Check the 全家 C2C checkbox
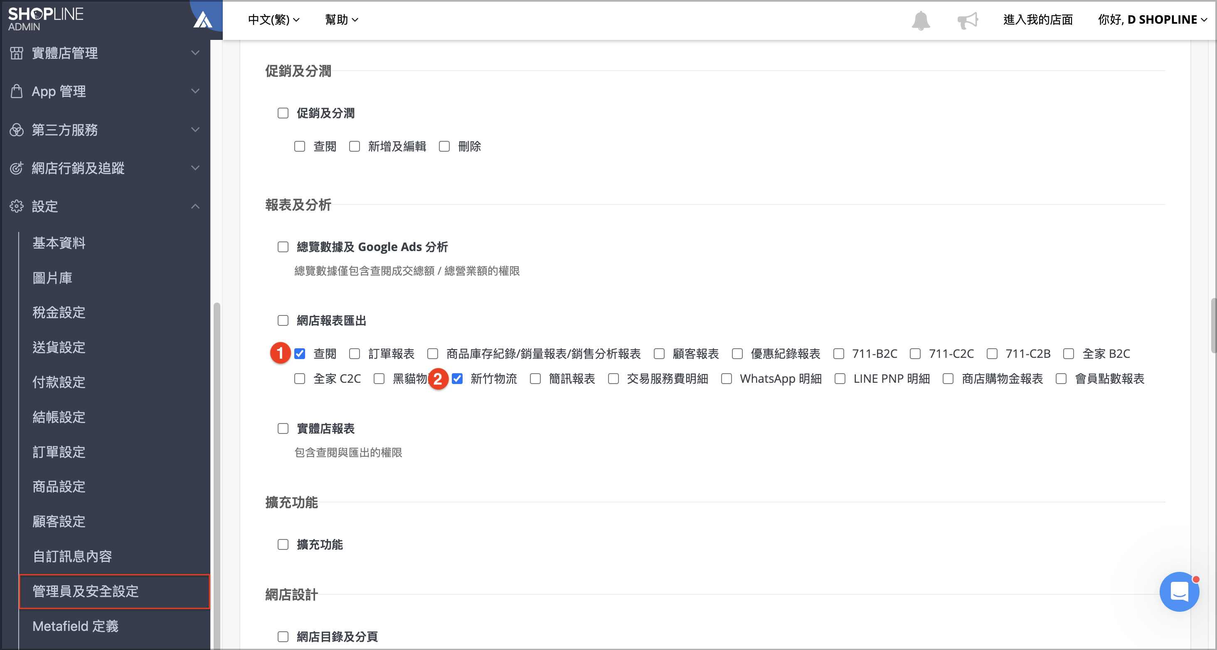 (x=300, y=379)
